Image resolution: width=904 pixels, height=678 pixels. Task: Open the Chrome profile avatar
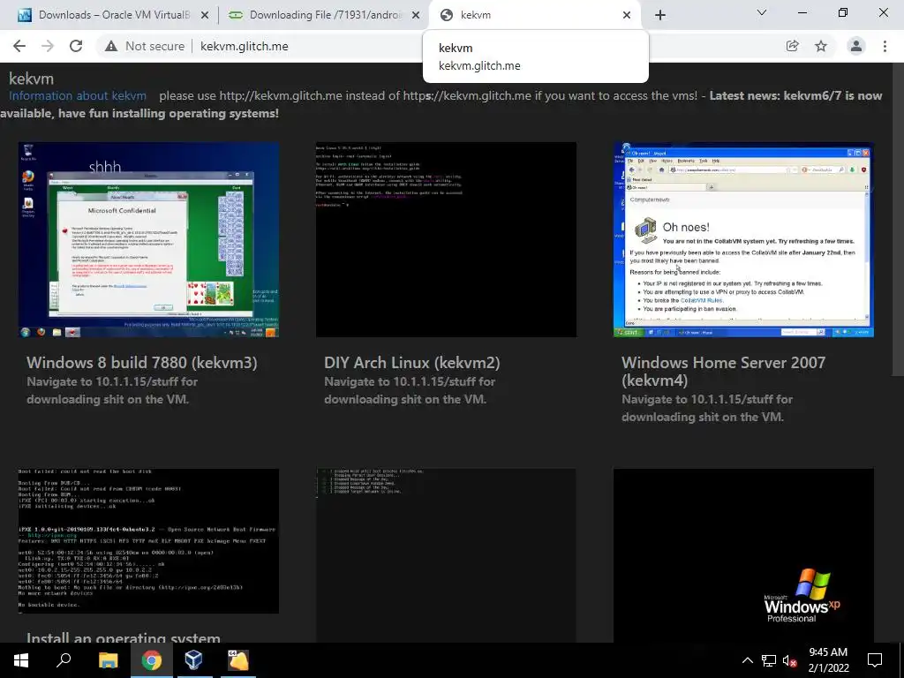coord(856,46)
